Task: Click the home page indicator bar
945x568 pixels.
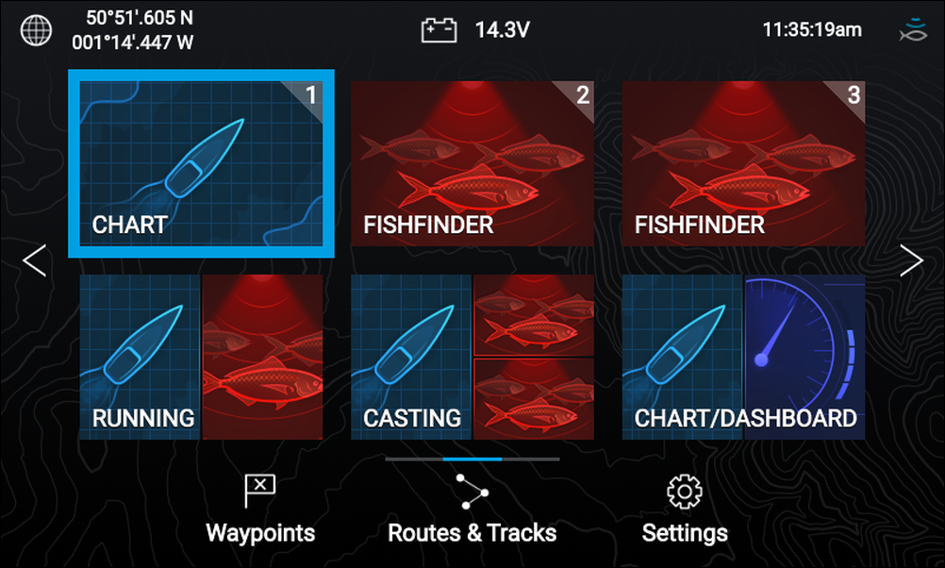Action: [472, 459]
